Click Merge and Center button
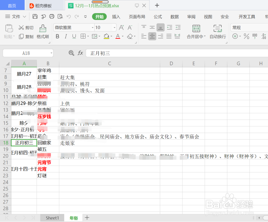Viewport: 268px width, 222px height. (196, 32)
